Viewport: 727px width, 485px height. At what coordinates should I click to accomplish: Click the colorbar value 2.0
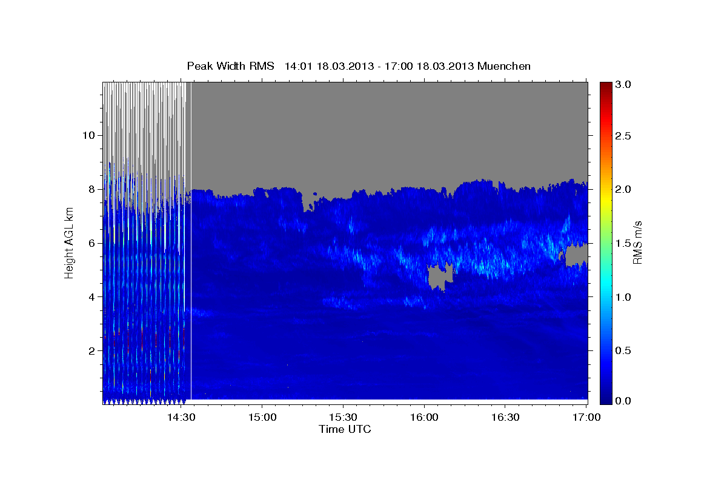coord(623,189)
